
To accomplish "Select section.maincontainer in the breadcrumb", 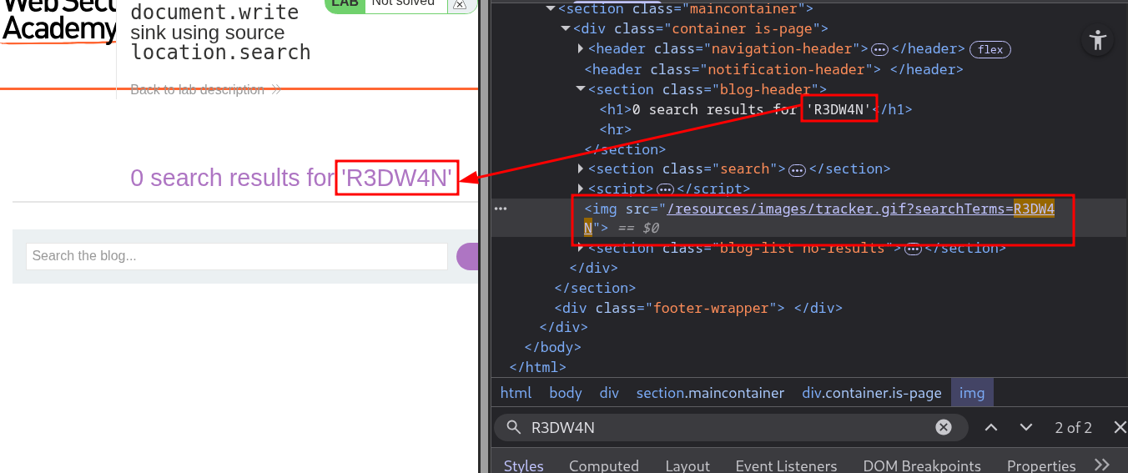I will coord(710,393).
